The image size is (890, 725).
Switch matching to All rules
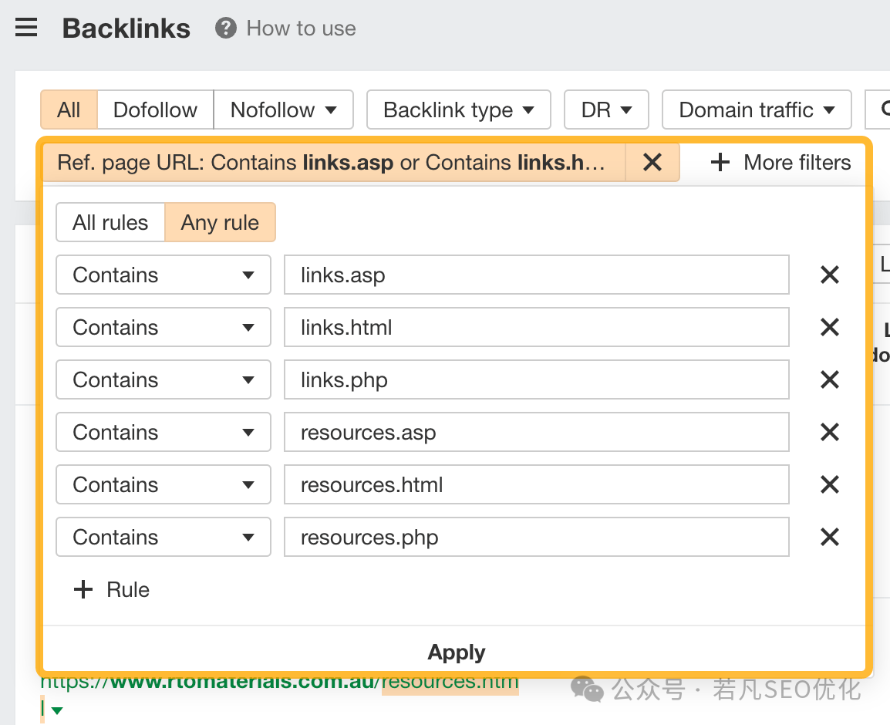111,223
